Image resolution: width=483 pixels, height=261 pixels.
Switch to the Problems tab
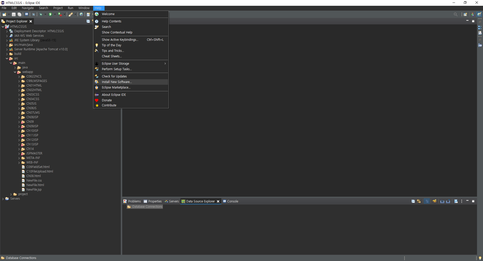(132, 201)
